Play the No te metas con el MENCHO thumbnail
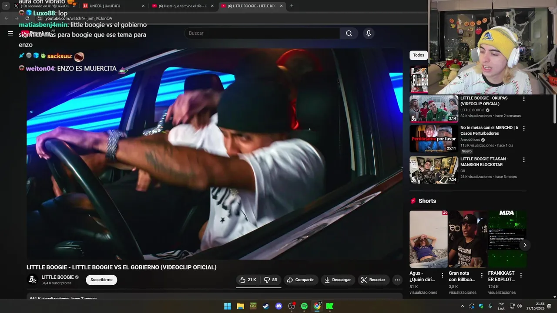The width and height of the screenshot is (557, 313). coord(434,139)
